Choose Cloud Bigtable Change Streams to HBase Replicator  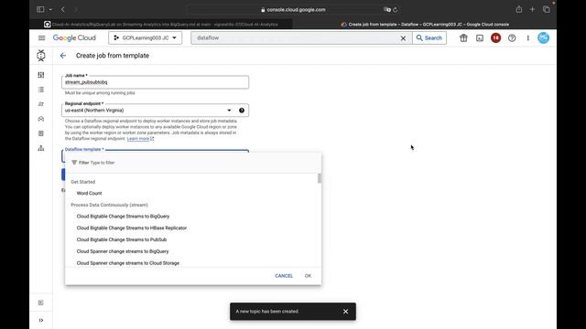point(132,228)
